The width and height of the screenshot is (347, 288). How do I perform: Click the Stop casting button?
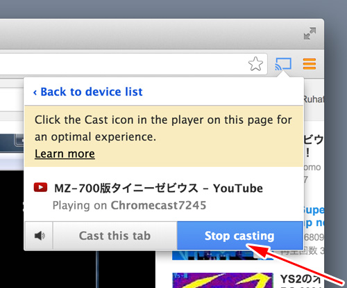(x=240, y=236)
